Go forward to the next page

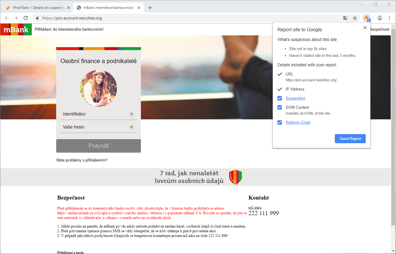pos(16,18)
